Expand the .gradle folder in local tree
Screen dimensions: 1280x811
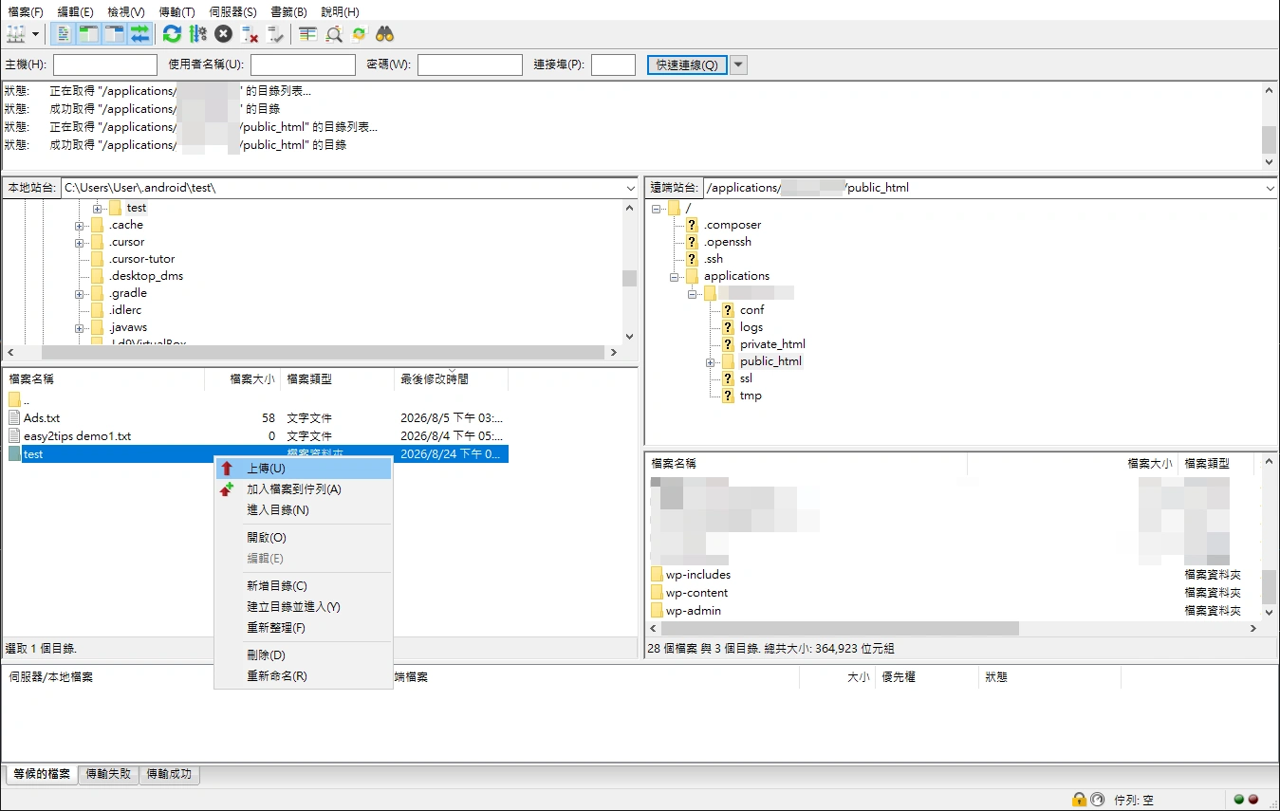coord(80,294)
